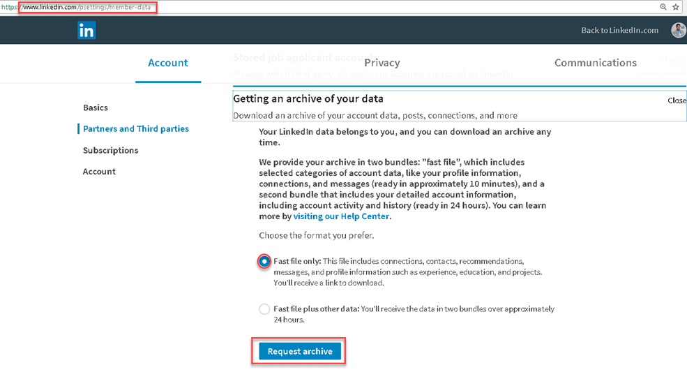Switch to the Communications tab
The image size is (687, 372).
[596, 63]
